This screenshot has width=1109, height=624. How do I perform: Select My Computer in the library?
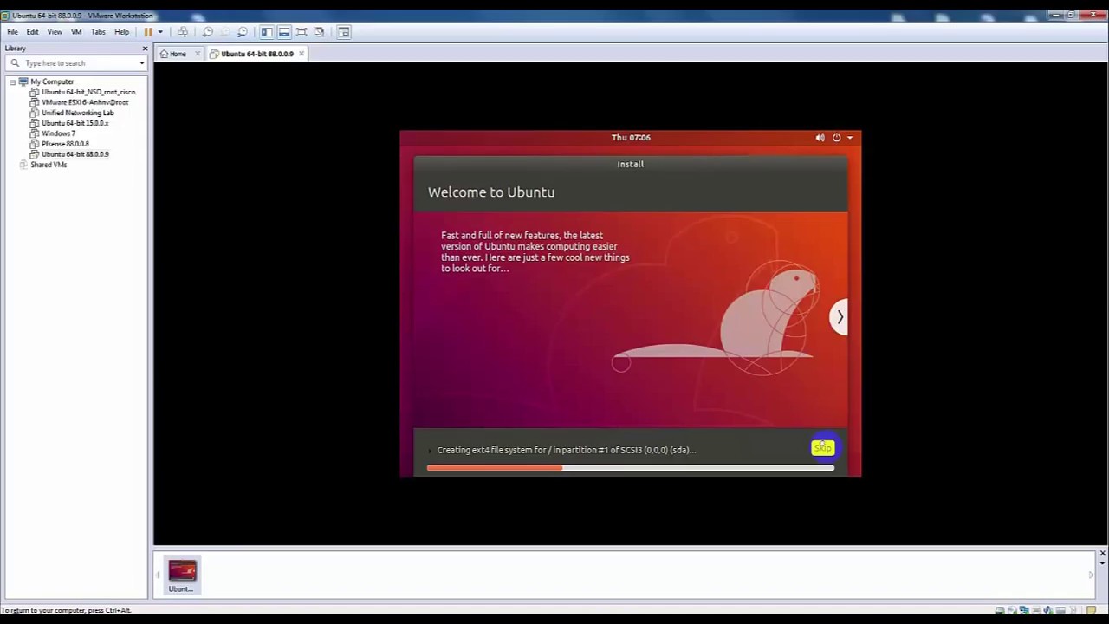52,81
